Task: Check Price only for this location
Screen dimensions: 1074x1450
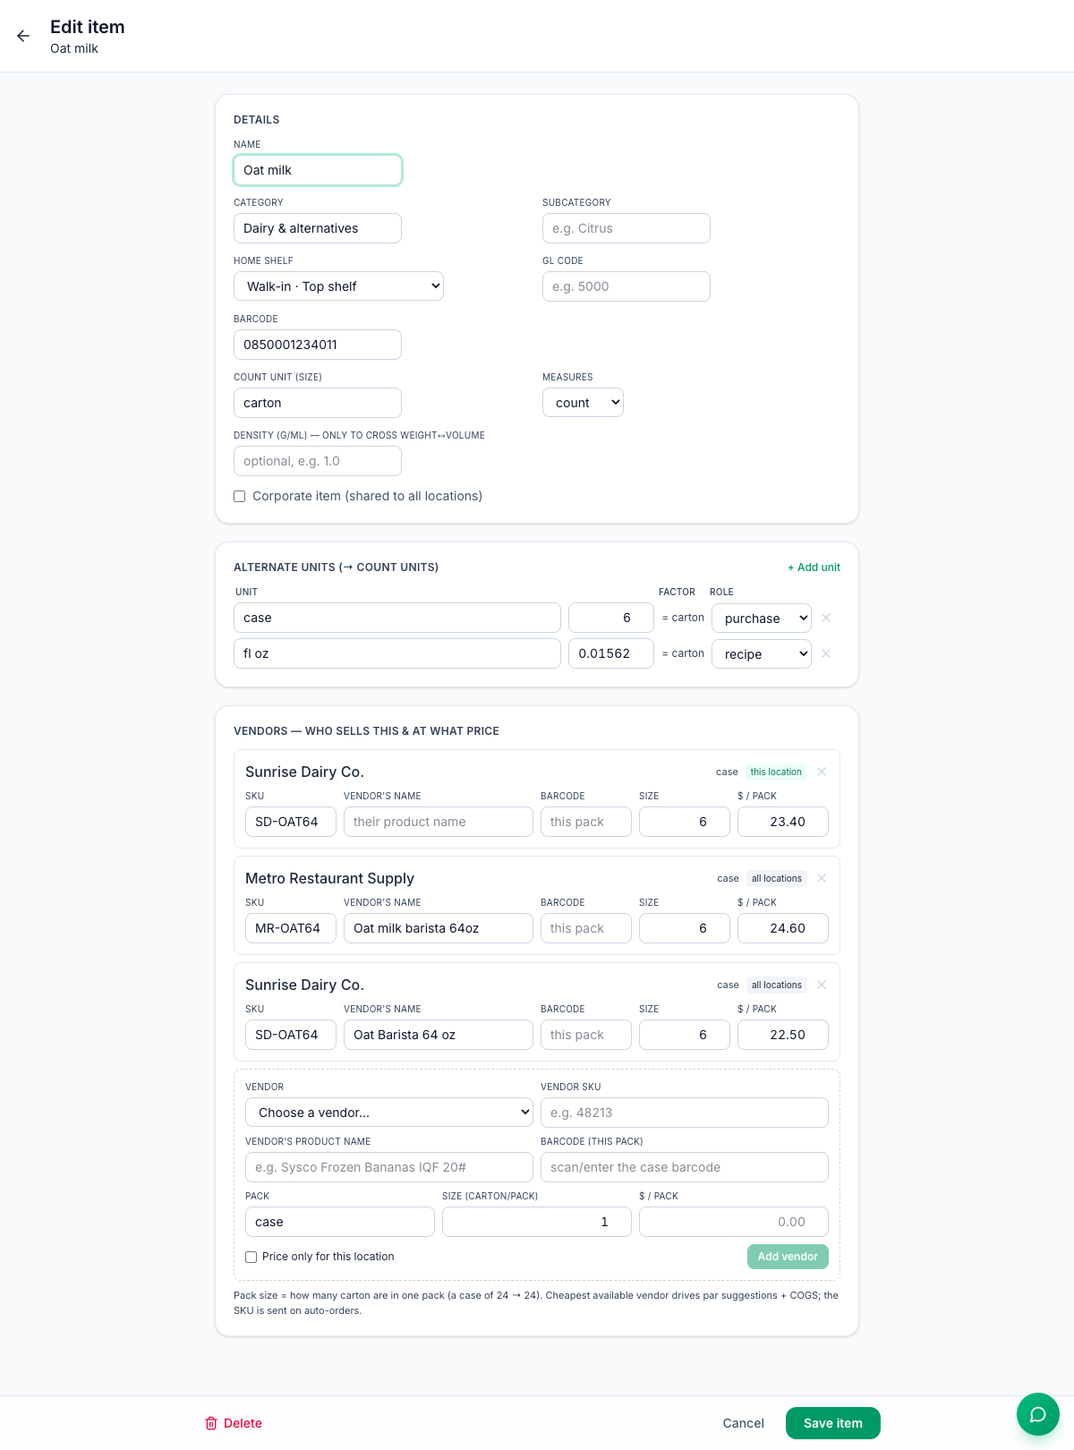Action: 251,1257
